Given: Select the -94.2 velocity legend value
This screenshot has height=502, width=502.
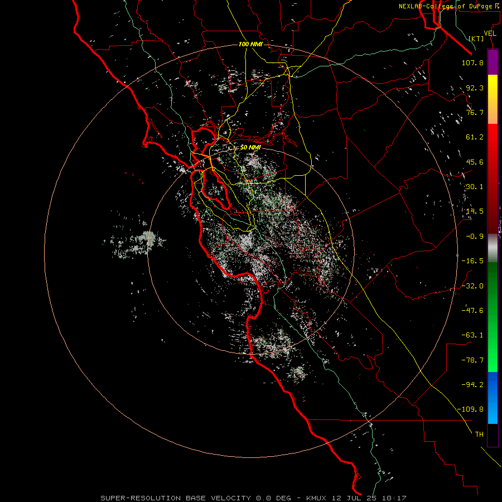Looking at the screenshot, I should [472, 384].
